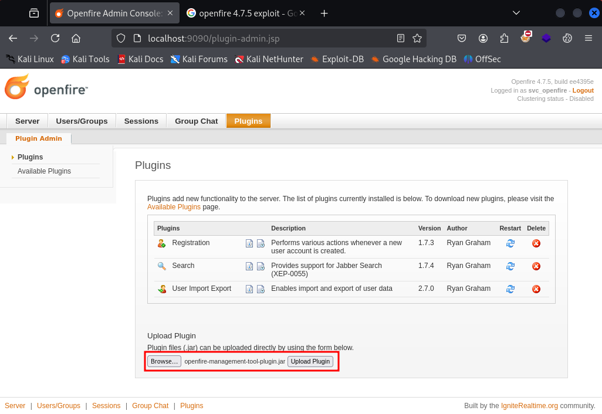This screenshot has width=602, height=414.
Task: Open Plugins in the sidebar
Action: [x=31, y=157]
